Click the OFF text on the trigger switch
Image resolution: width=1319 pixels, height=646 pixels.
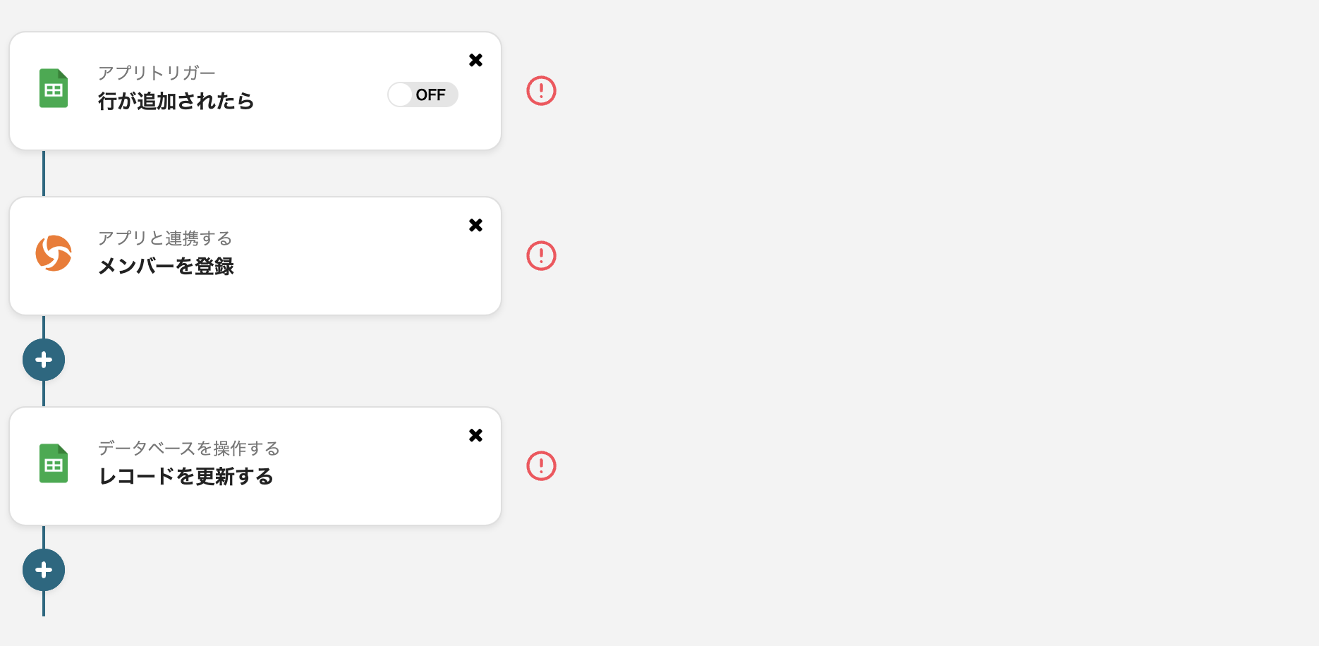[x=430, y=95]
